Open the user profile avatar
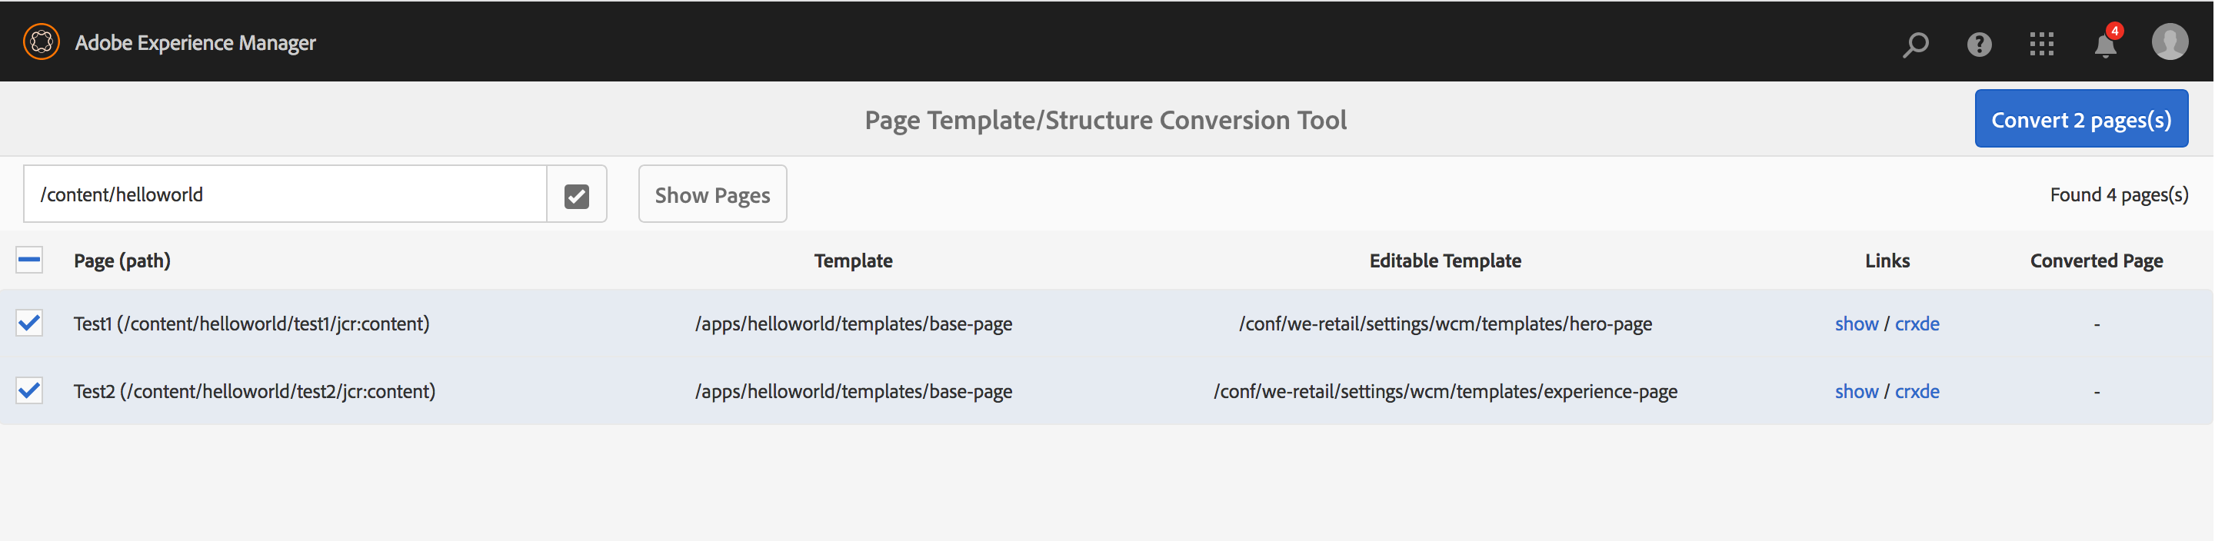The width and height of the screenshot is (2215, 541). pos(2170,41)
